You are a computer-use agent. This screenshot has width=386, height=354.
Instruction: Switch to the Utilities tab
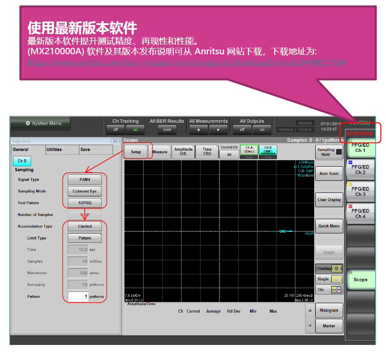click(x=54, y=149)
